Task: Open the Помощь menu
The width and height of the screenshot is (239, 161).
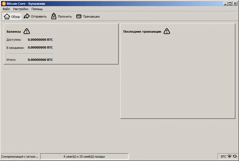Action: point(37,9)
